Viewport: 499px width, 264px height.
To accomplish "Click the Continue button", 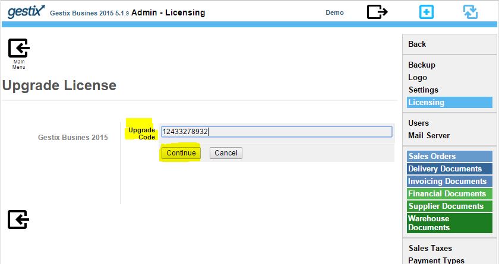I will [181, 153].
